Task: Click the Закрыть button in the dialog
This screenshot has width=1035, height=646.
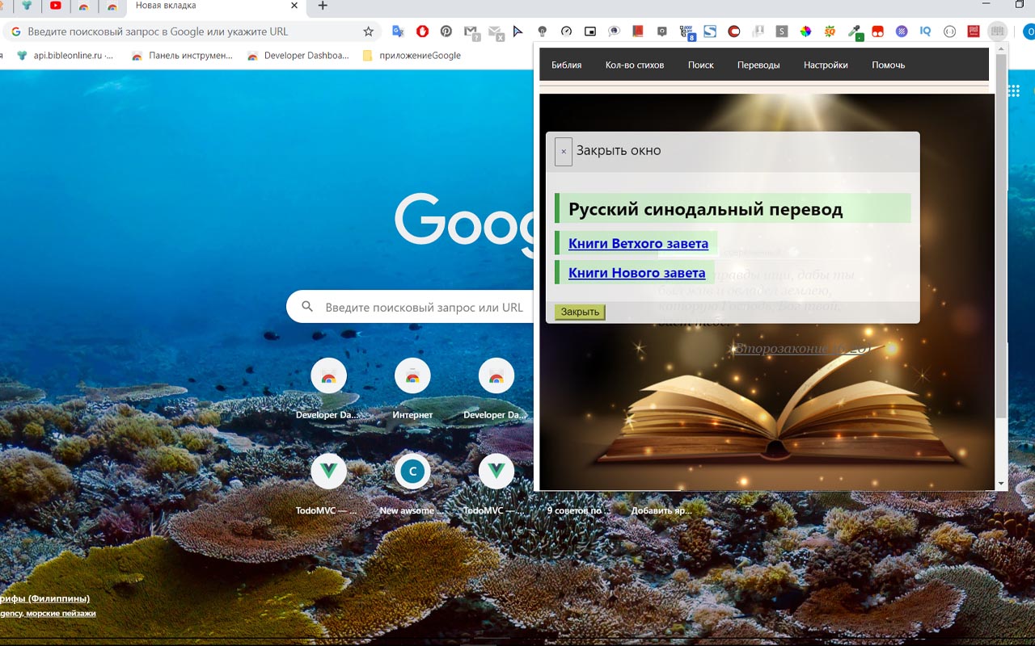Action: tap(580, 312)
